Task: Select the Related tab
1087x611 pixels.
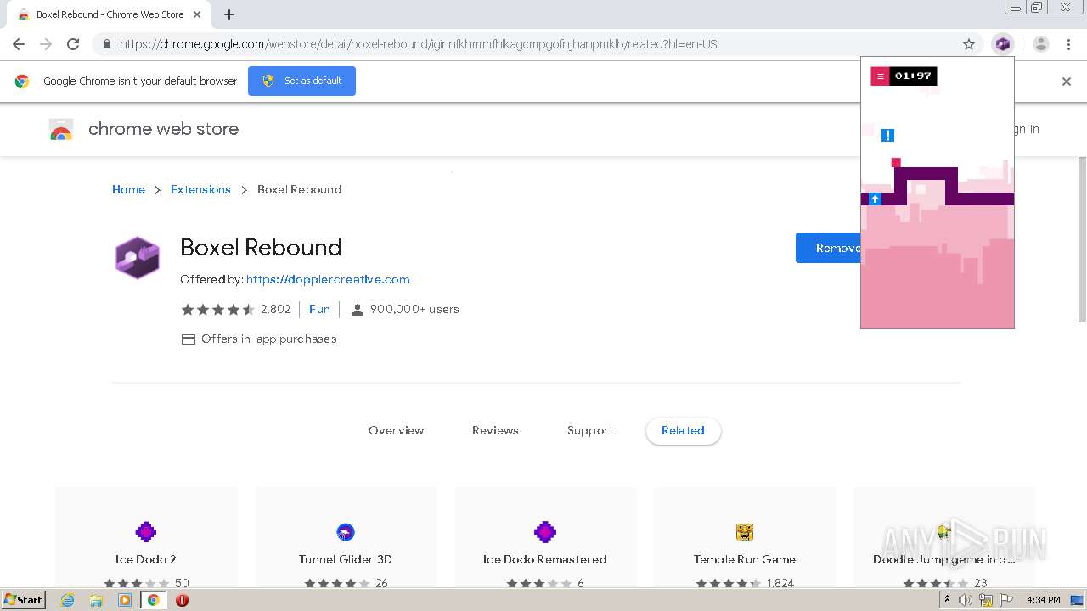Action: [683, 430]
